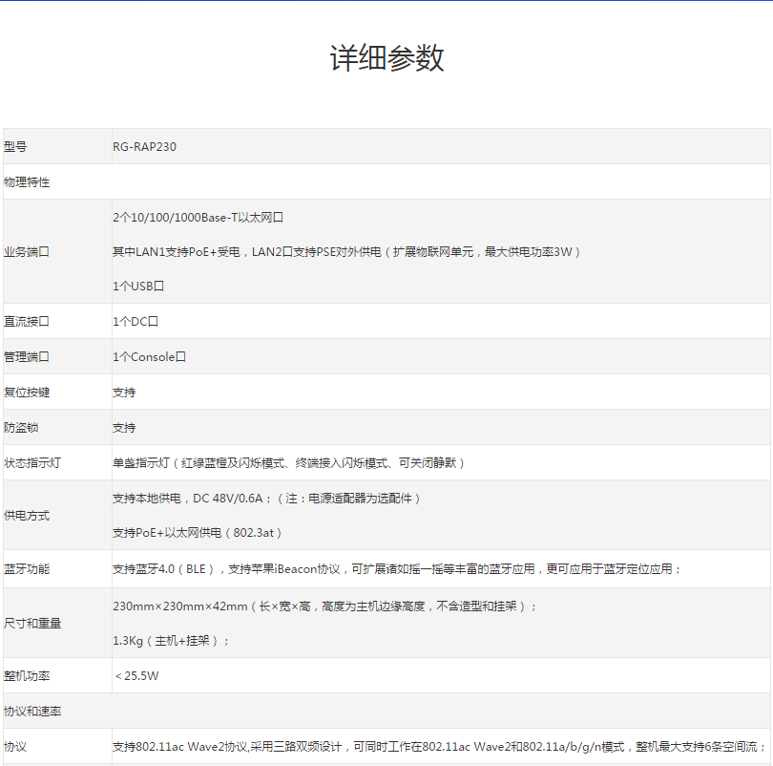Click the 型号 row label
Image resolution: width=773 pixels, height=766 pixels.
15,147
